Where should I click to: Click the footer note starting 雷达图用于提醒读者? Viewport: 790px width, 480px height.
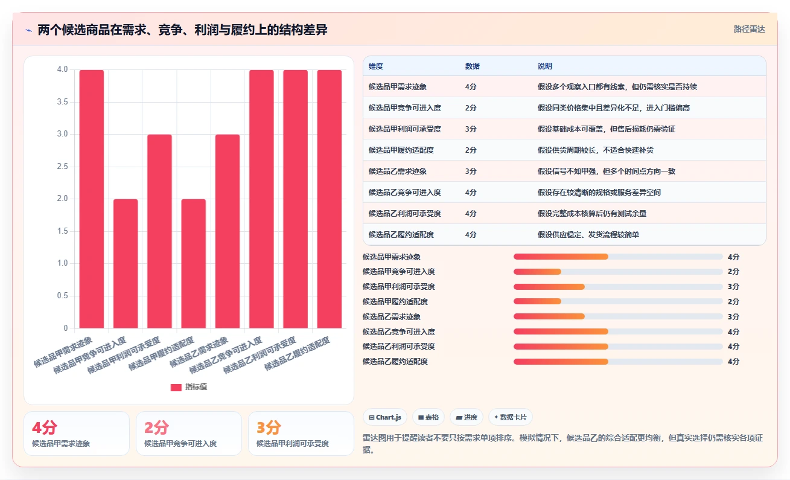pyautogui.click(x=562, y=444)
